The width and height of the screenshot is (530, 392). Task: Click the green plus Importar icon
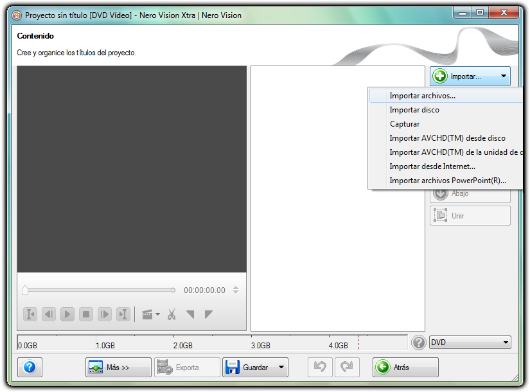440,76
